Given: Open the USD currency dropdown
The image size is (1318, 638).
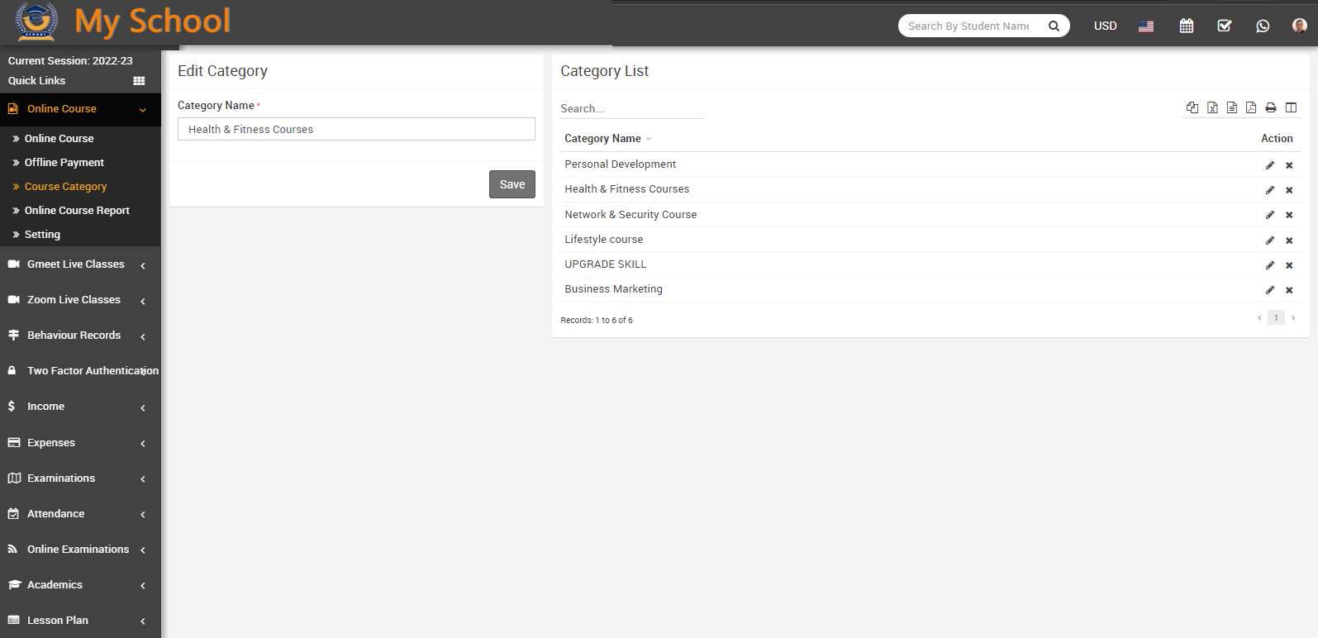Looking at the screenshot, I should point(1105,26).
